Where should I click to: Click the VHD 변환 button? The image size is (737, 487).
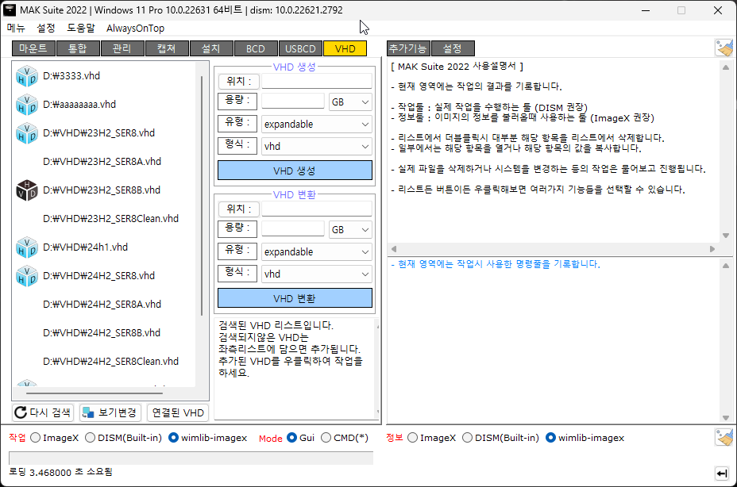pyautogui.click(x=295, y=298)
